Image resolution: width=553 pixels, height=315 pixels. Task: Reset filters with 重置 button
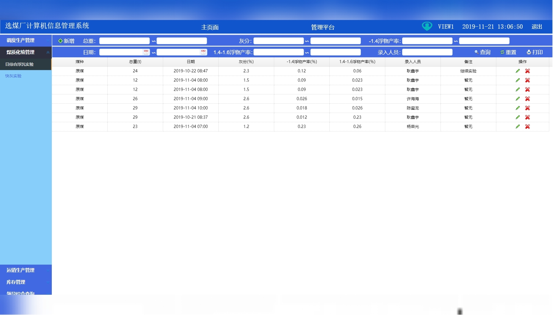508,52
